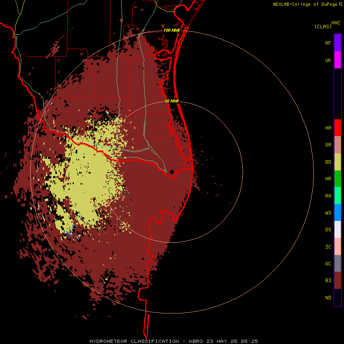The image size is (344, 344).
Task: Click the RF legend label
Action: (x=328, y=43)
